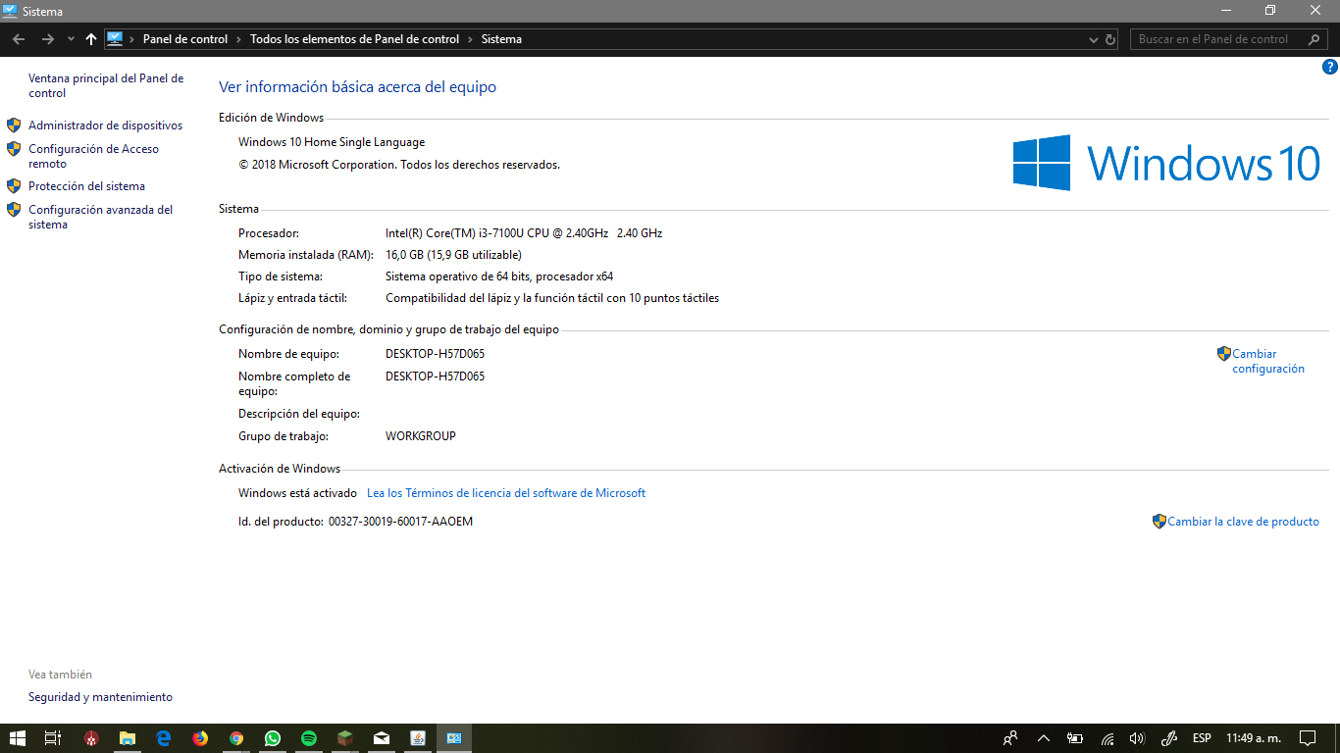
Task: Refresh the Sistema page
Action: click(x=1110, y=40)
